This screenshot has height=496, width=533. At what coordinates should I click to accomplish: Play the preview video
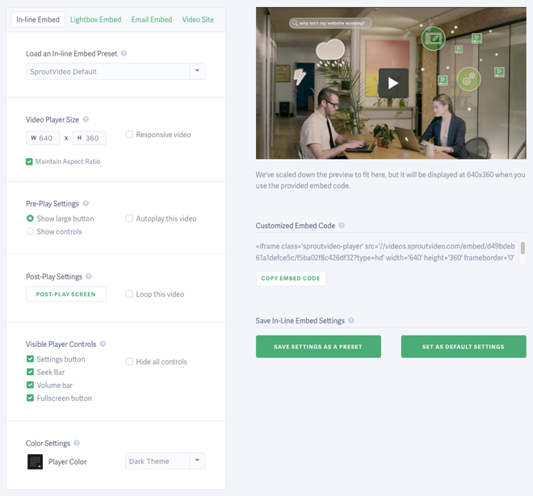393,83
